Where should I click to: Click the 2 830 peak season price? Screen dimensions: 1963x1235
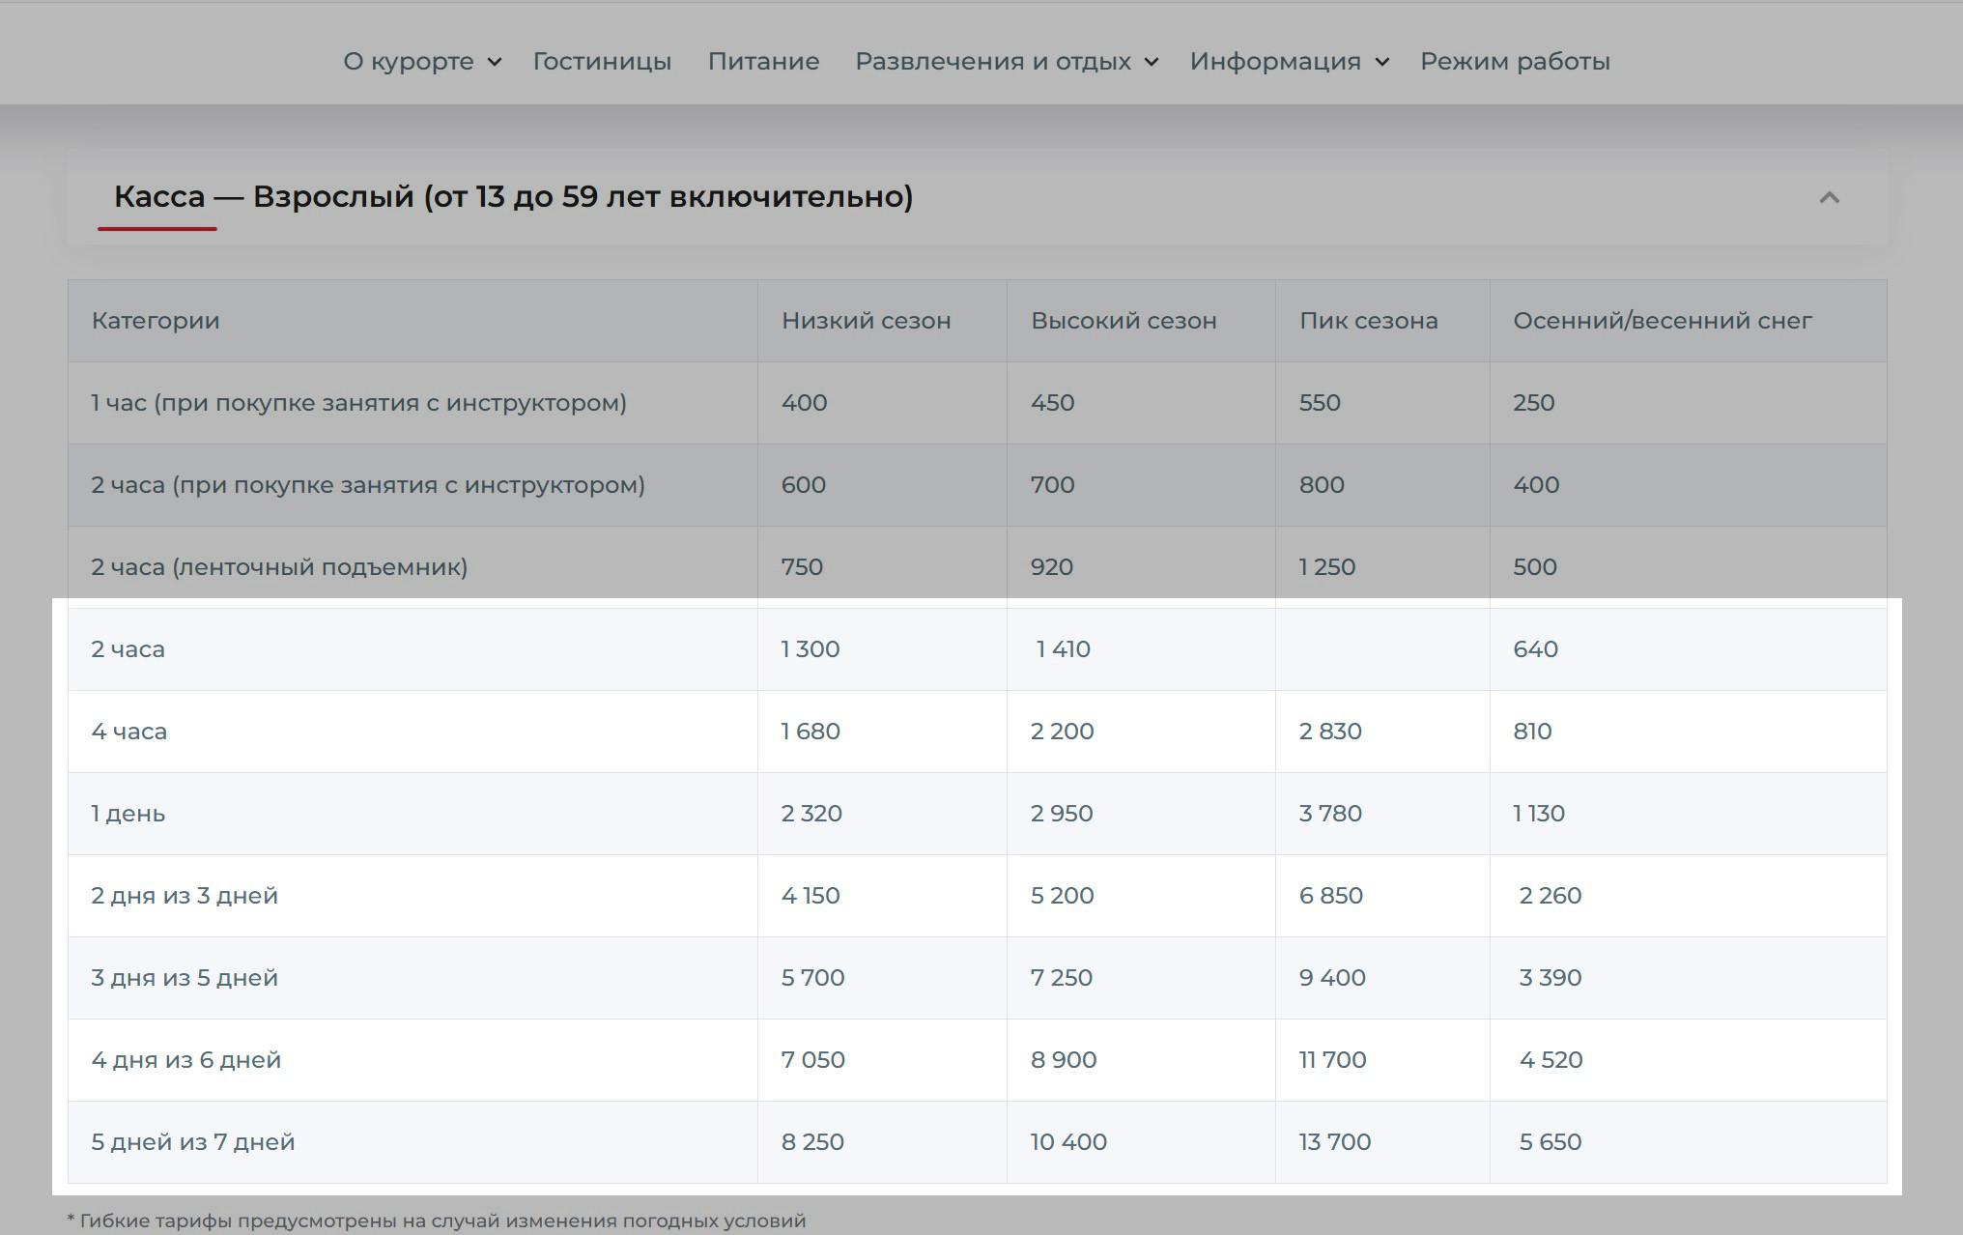(1330, 732)
